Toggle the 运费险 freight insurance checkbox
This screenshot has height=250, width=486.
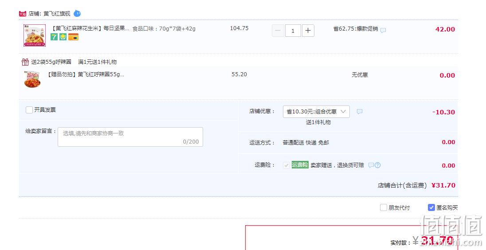coord(286,165)
